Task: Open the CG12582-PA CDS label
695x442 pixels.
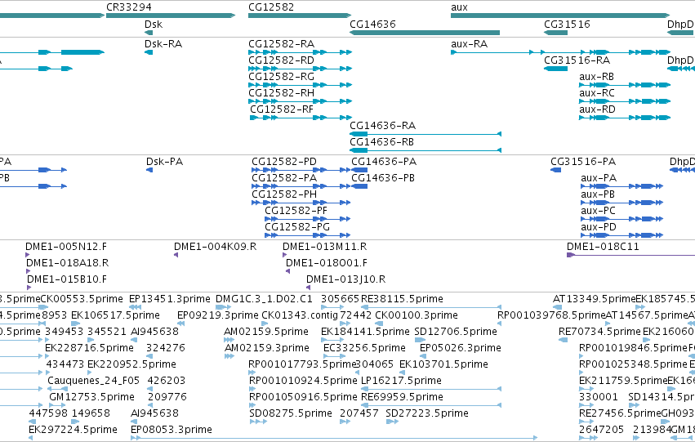Action: pos(284,178)
